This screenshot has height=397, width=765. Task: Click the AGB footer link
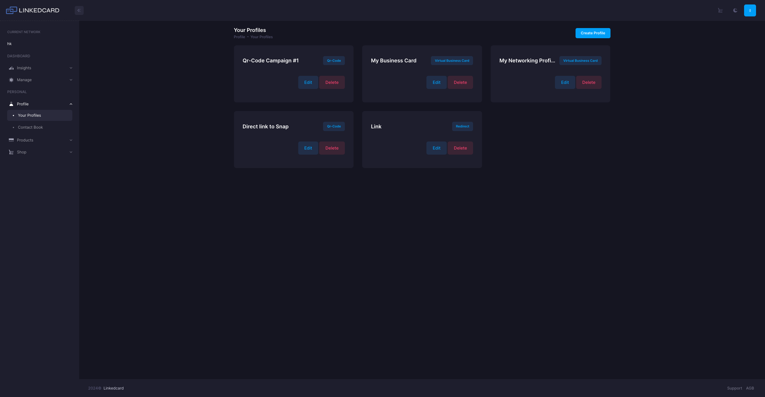(x=750, y=388)
